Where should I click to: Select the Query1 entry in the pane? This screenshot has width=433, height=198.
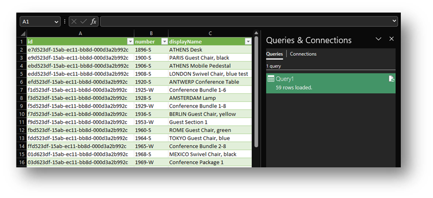tap(330, 83)
